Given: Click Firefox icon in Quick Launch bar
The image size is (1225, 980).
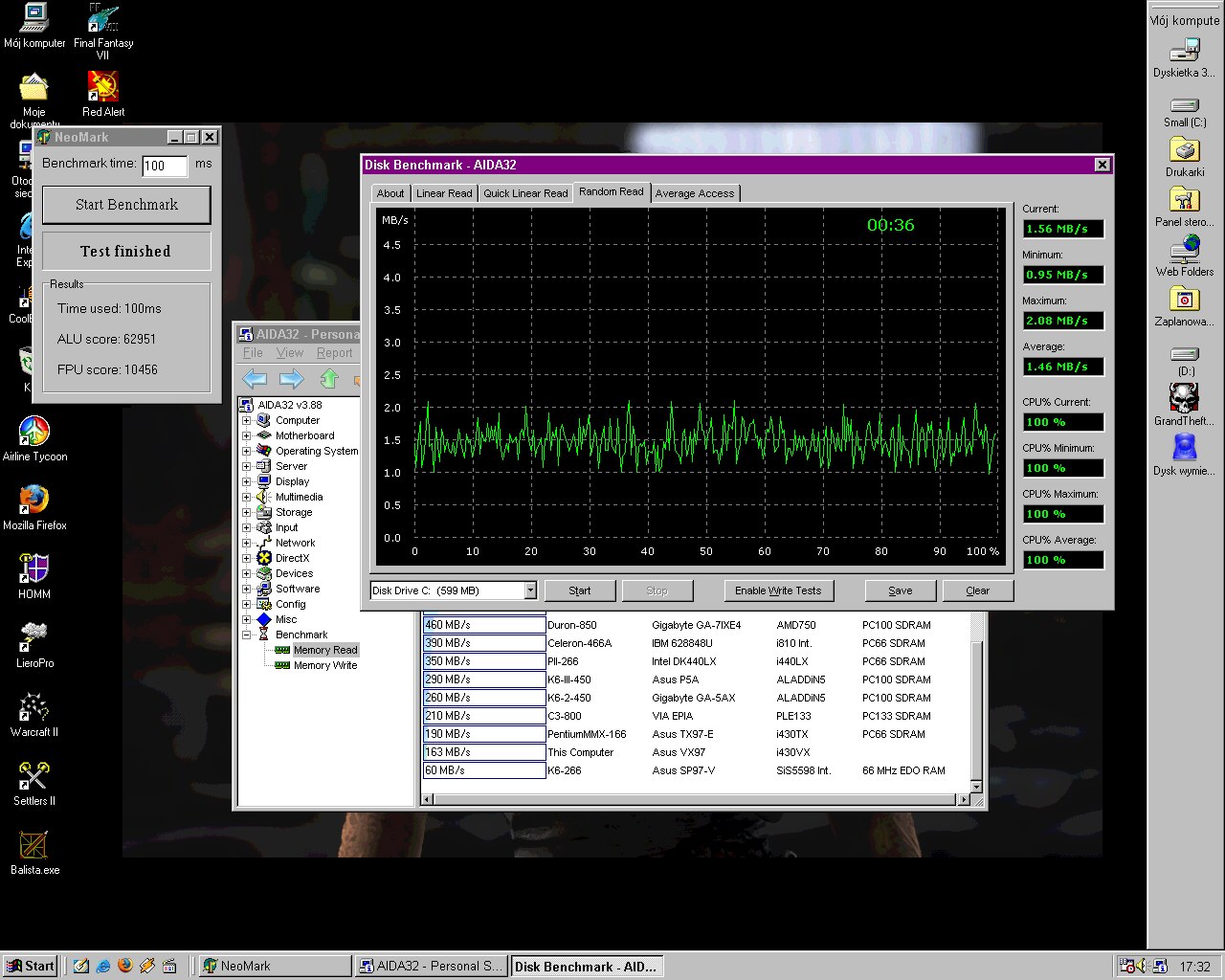Looking at the screenshot, I should click(124, 966).
